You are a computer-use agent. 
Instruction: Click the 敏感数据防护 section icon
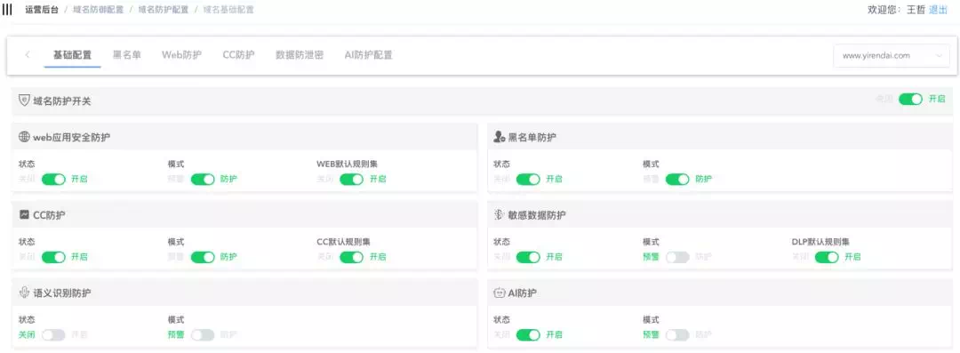pos(499,215)
